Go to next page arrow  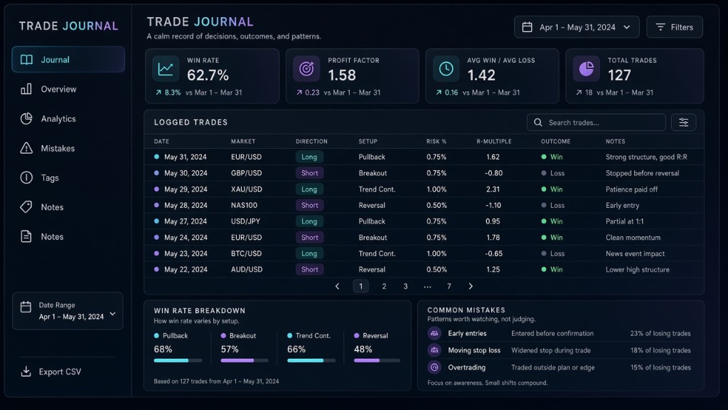pos(471,286)
